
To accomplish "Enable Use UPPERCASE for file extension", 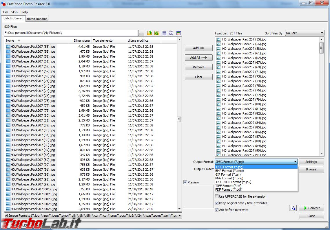I will (216, 196).
